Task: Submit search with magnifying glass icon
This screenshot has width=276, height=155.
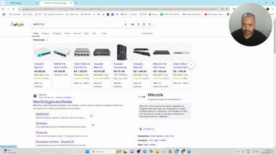Action: (x=150, y=25)
